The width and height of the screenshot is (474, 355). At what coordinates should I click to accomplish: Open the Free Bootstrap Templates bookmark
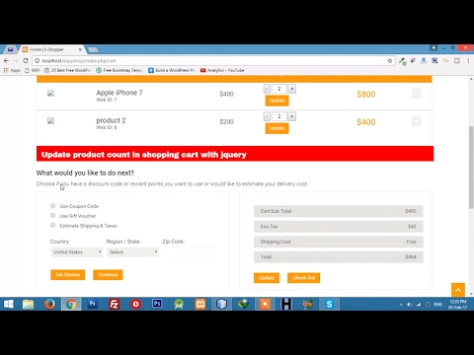[x=119, y=70]
